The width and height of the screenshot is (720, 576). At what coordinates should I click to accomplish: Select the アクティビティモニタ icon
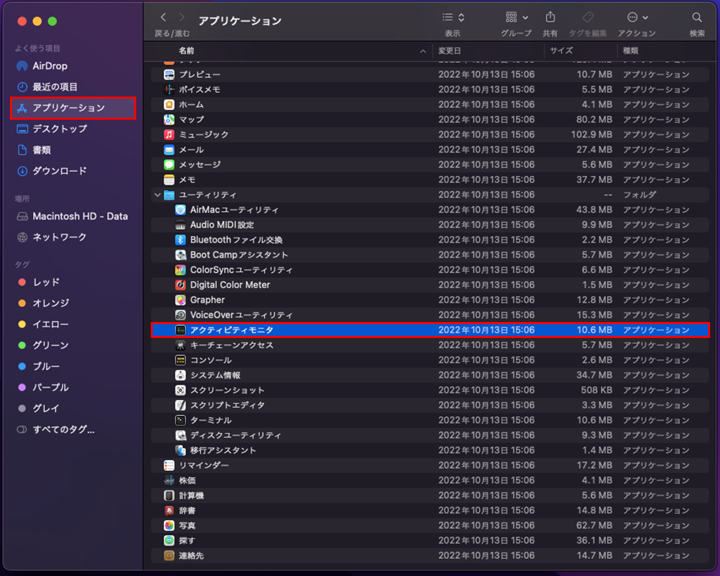[x=180, y=330]
